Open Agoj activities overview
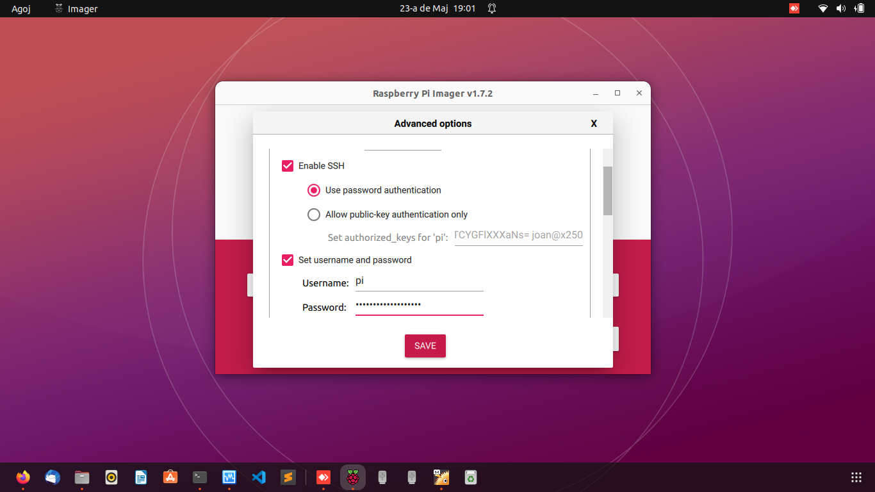The height and width of the screenshot is (492, 875). click(x=21, y=9)
